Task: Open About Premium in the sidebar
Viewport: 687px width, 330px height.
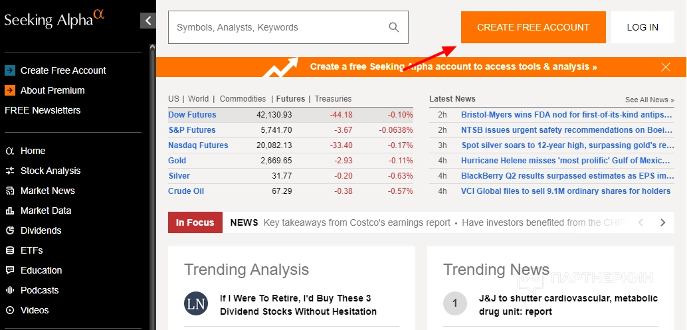Action: click(52, 90)
